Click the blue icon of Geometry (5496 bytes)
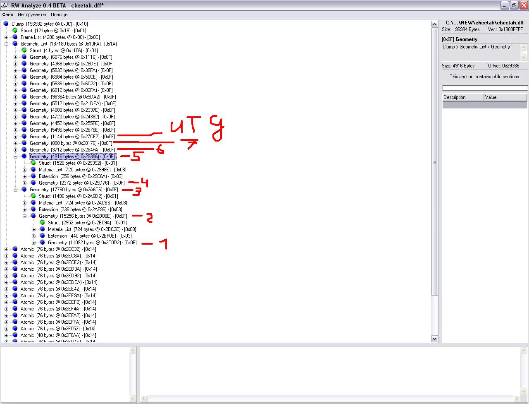 [x=24, y=130]
